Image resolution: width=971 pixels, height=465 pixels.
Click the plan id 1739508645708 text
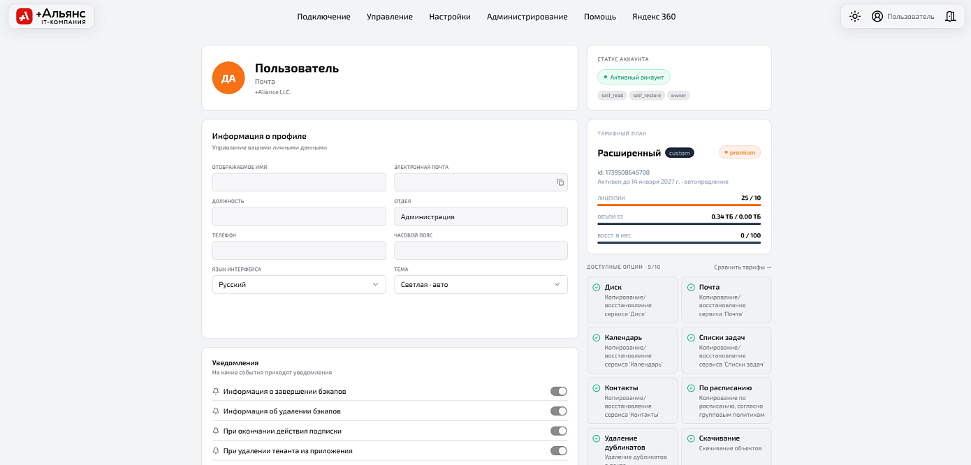[x=623, y=172]
